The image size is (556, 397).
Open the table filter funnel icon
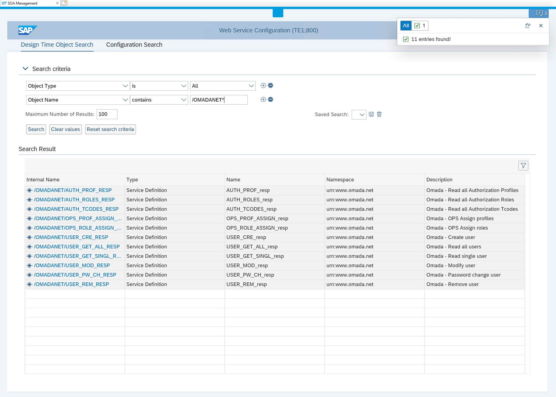(x=523, y=166)
